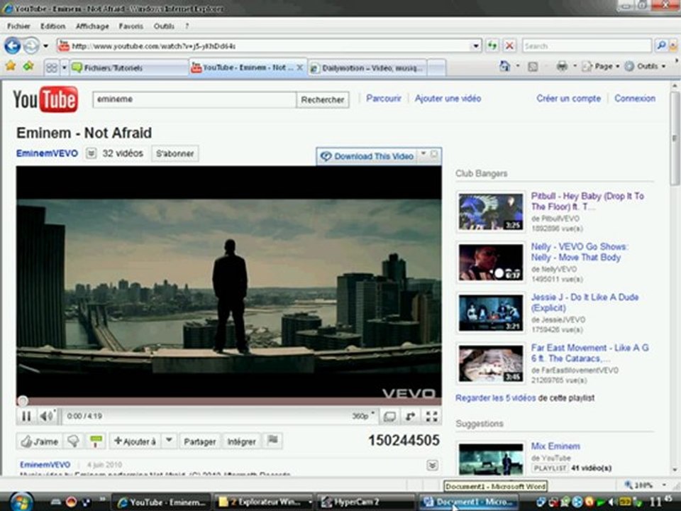This screenshot has height=511, width=681.
Task: Click the RSS feeds icon in command bar
Action: point(533,67)
